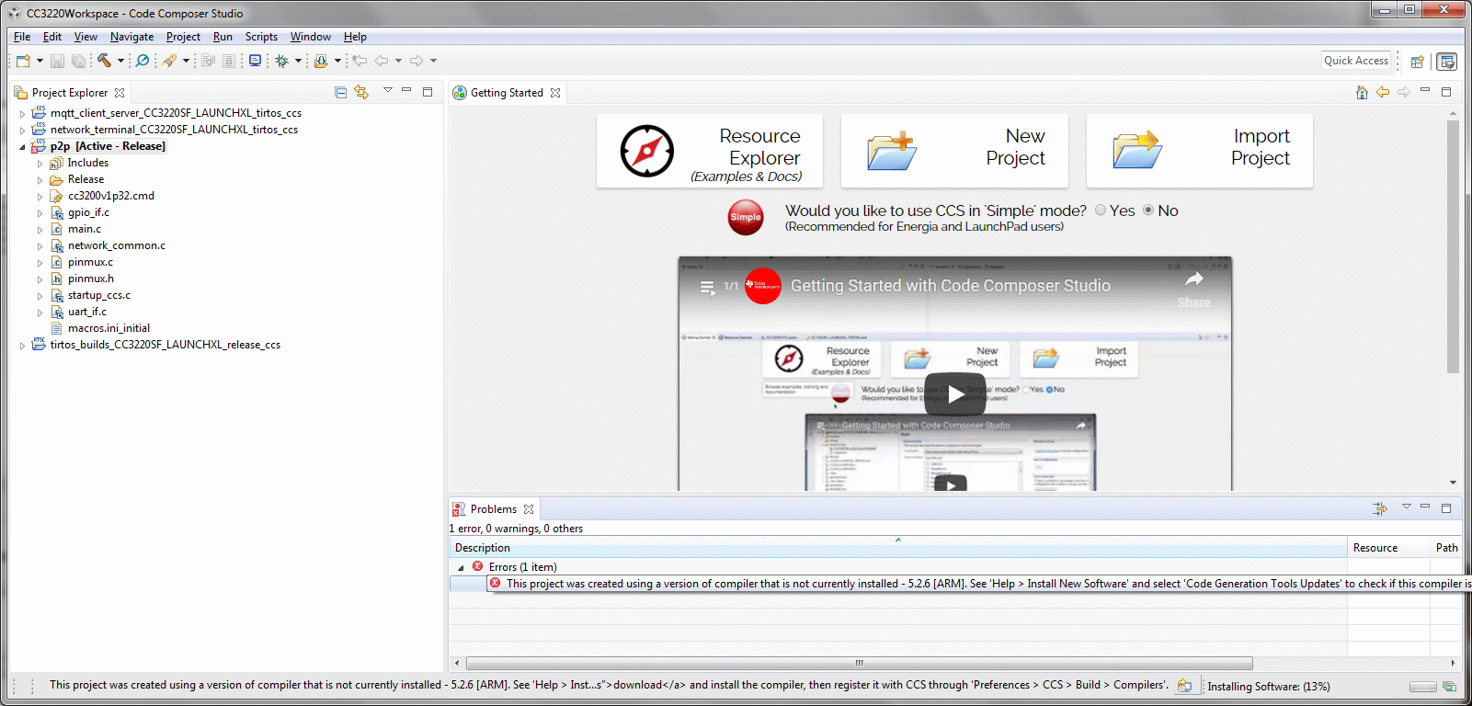Open the video playlist icon
This screenshot has width=1472, height=706.
pyautogui.click(x=707, y=287)
